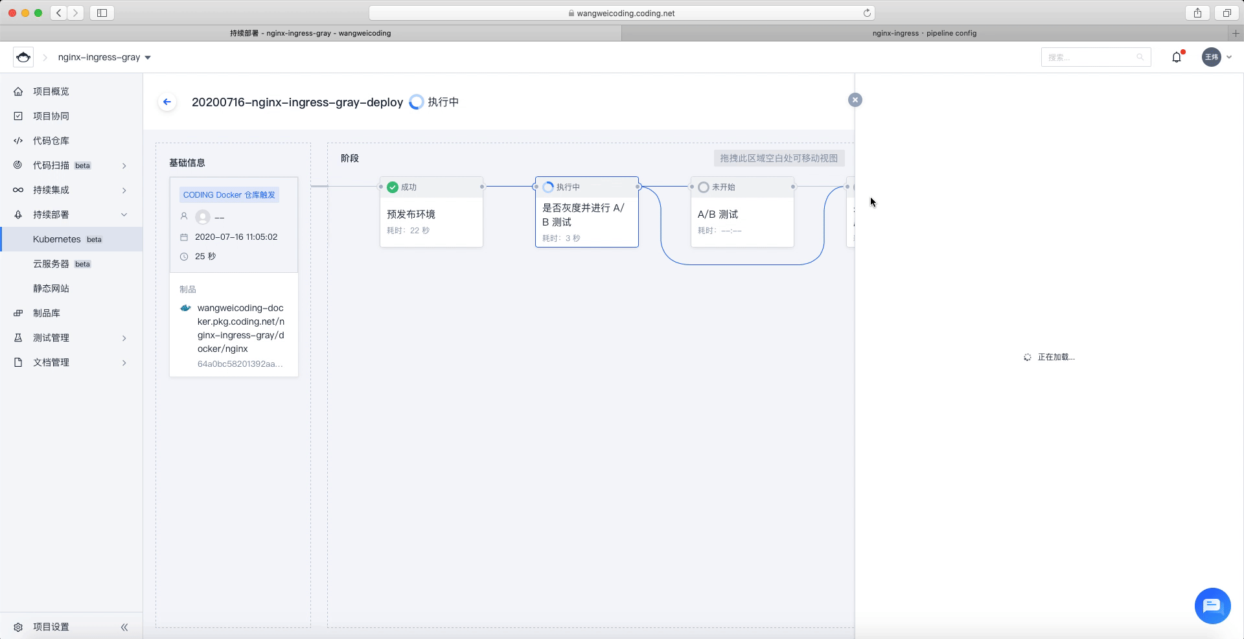This screenshot has height=639, width=1244.
Task: Click the 项目协同 sidebar icon
Action: pyautogui.click(x=18, y=116)
